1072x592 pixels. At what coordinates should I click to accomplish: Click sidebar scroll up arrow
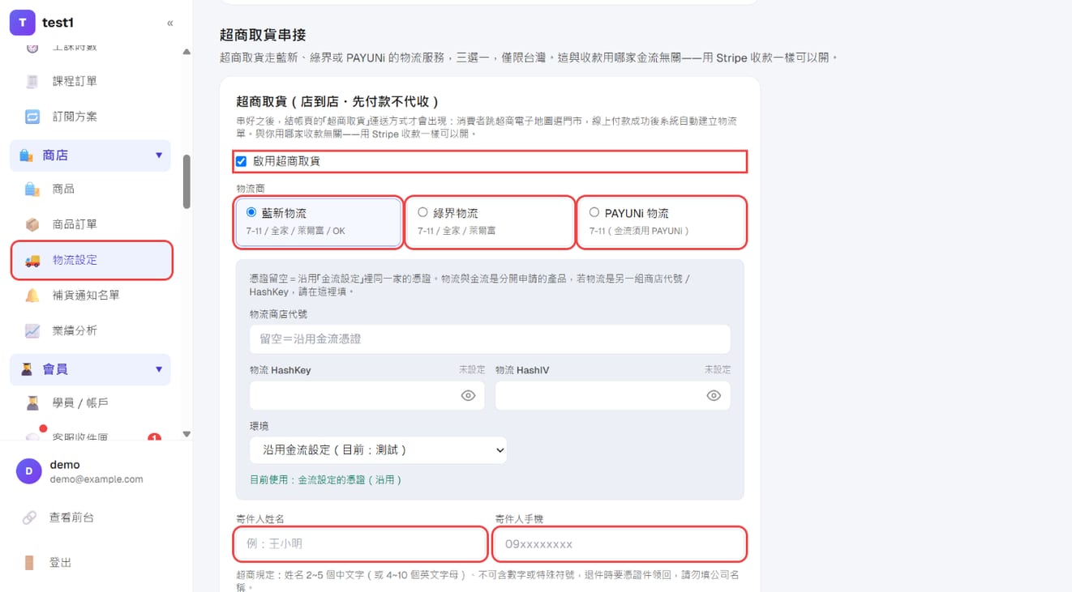click(187, 52)
